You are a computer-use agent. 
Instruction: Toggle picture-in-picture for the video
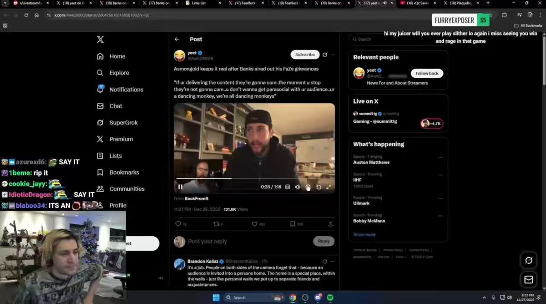[x=318, y=187]
